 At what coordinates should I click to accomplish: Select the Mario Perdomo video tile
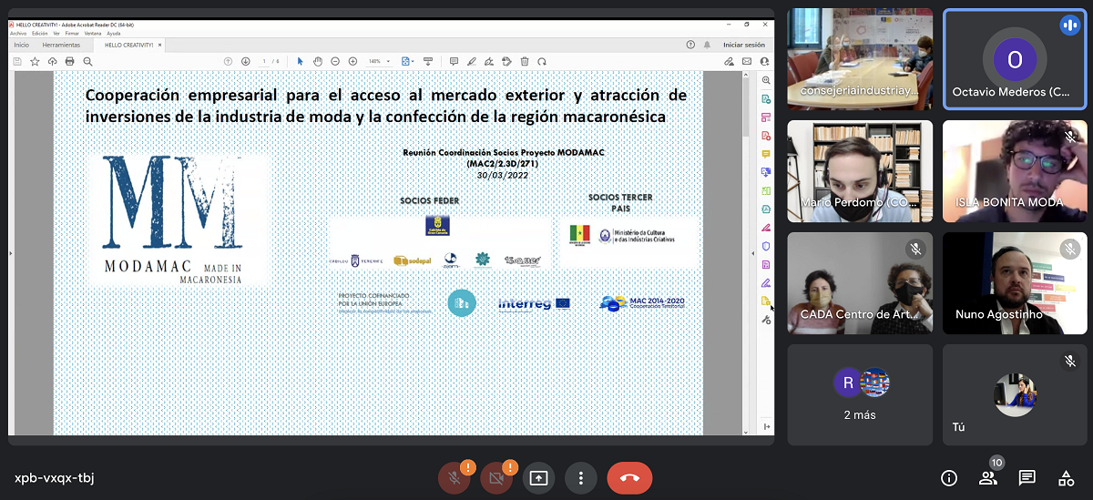coord(860,171)
